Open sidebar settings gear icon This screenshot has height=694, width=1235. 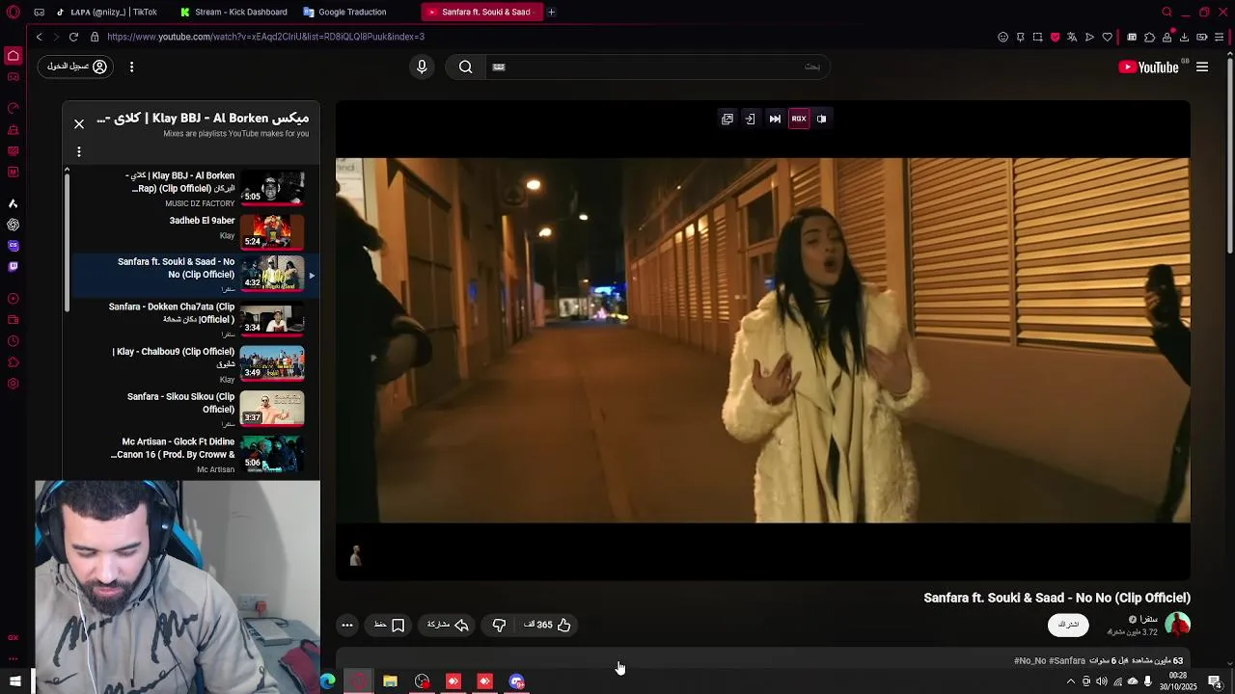[13, 385]
